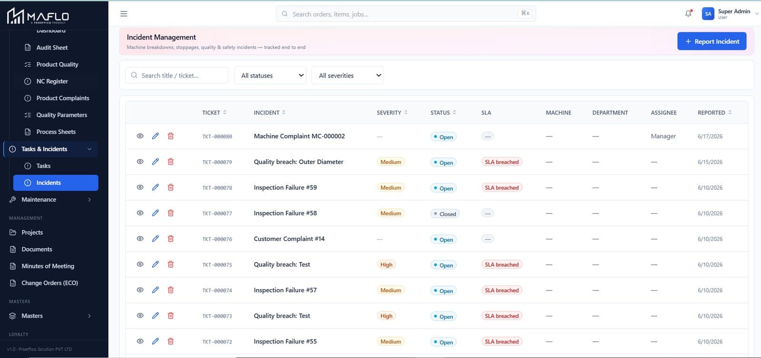This screenshot has height=358, width=761.
Task: Edit Inspection Failure #59 via pencil icon
Action: click(156, 187)
